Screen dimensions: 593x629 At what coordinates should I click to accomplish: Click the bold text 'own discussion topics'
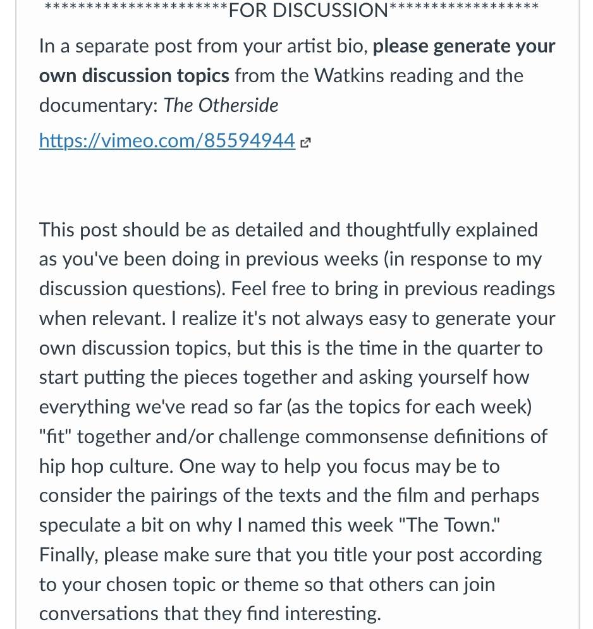(x=134, y=75)
